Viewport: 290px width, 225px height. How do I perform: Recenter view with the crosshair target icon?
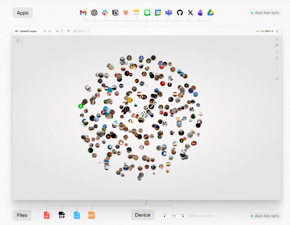coord(277,79)
